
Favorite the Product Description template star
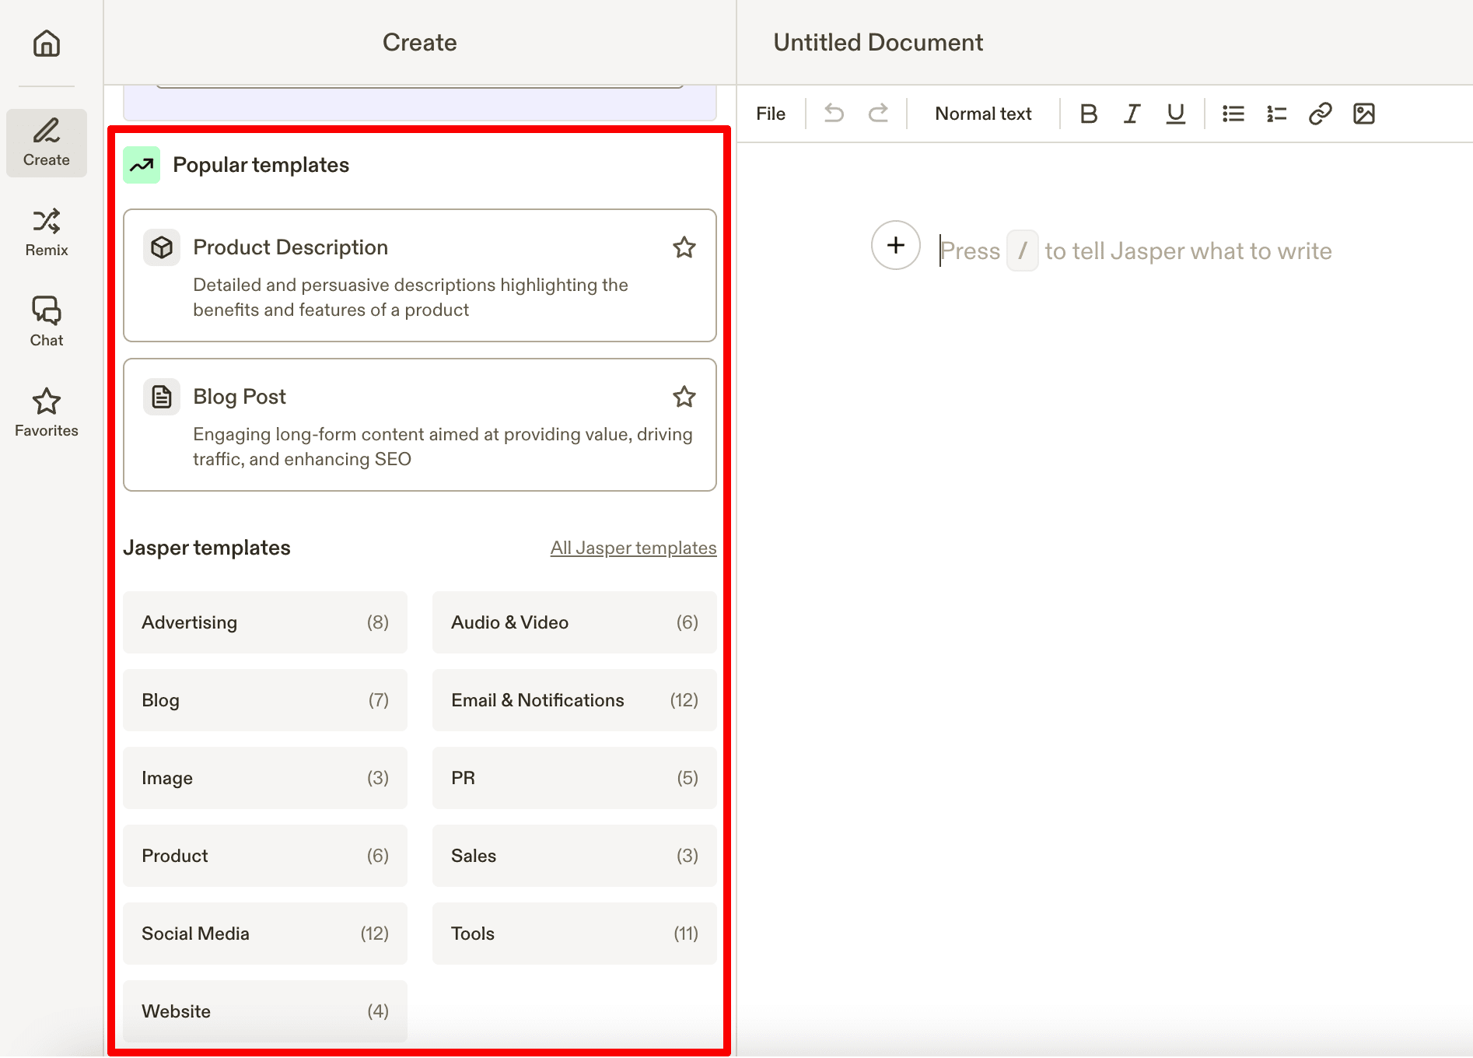coord(684,247)
